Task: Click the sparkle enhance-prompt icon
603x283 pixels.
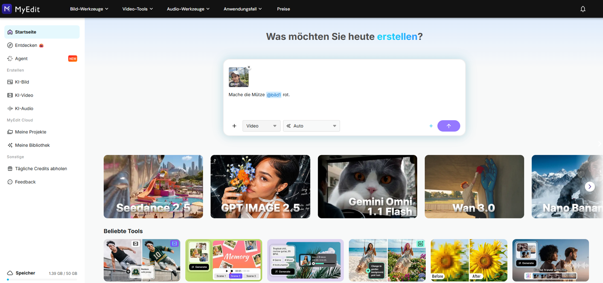Action: 431,126
